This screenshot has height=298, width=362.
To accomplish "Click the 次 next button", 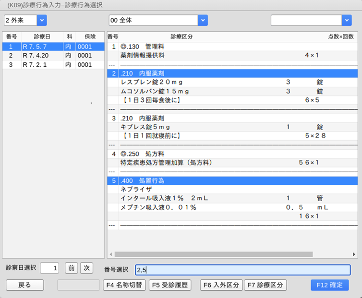I will pyautogui.click(x=86, y=268).
